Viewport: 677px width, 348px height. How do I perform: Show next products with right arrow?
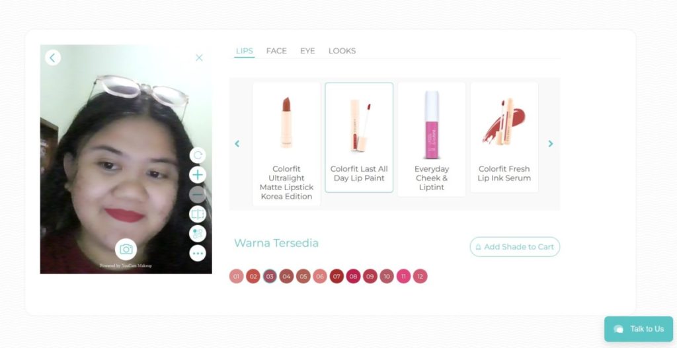pos(551,143)
